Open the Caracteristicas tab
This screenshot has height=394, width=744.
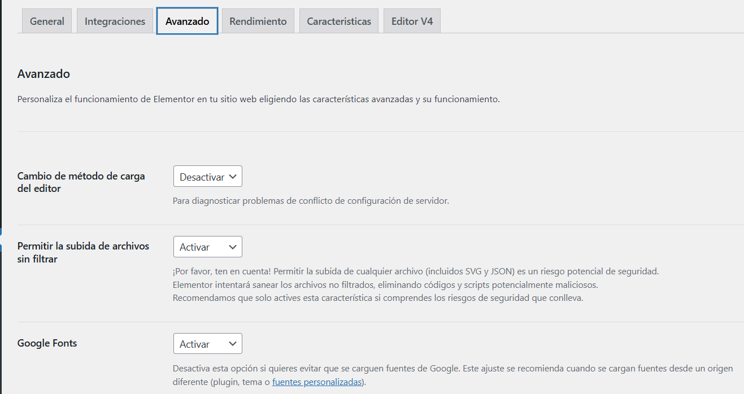tap(338, 21)
